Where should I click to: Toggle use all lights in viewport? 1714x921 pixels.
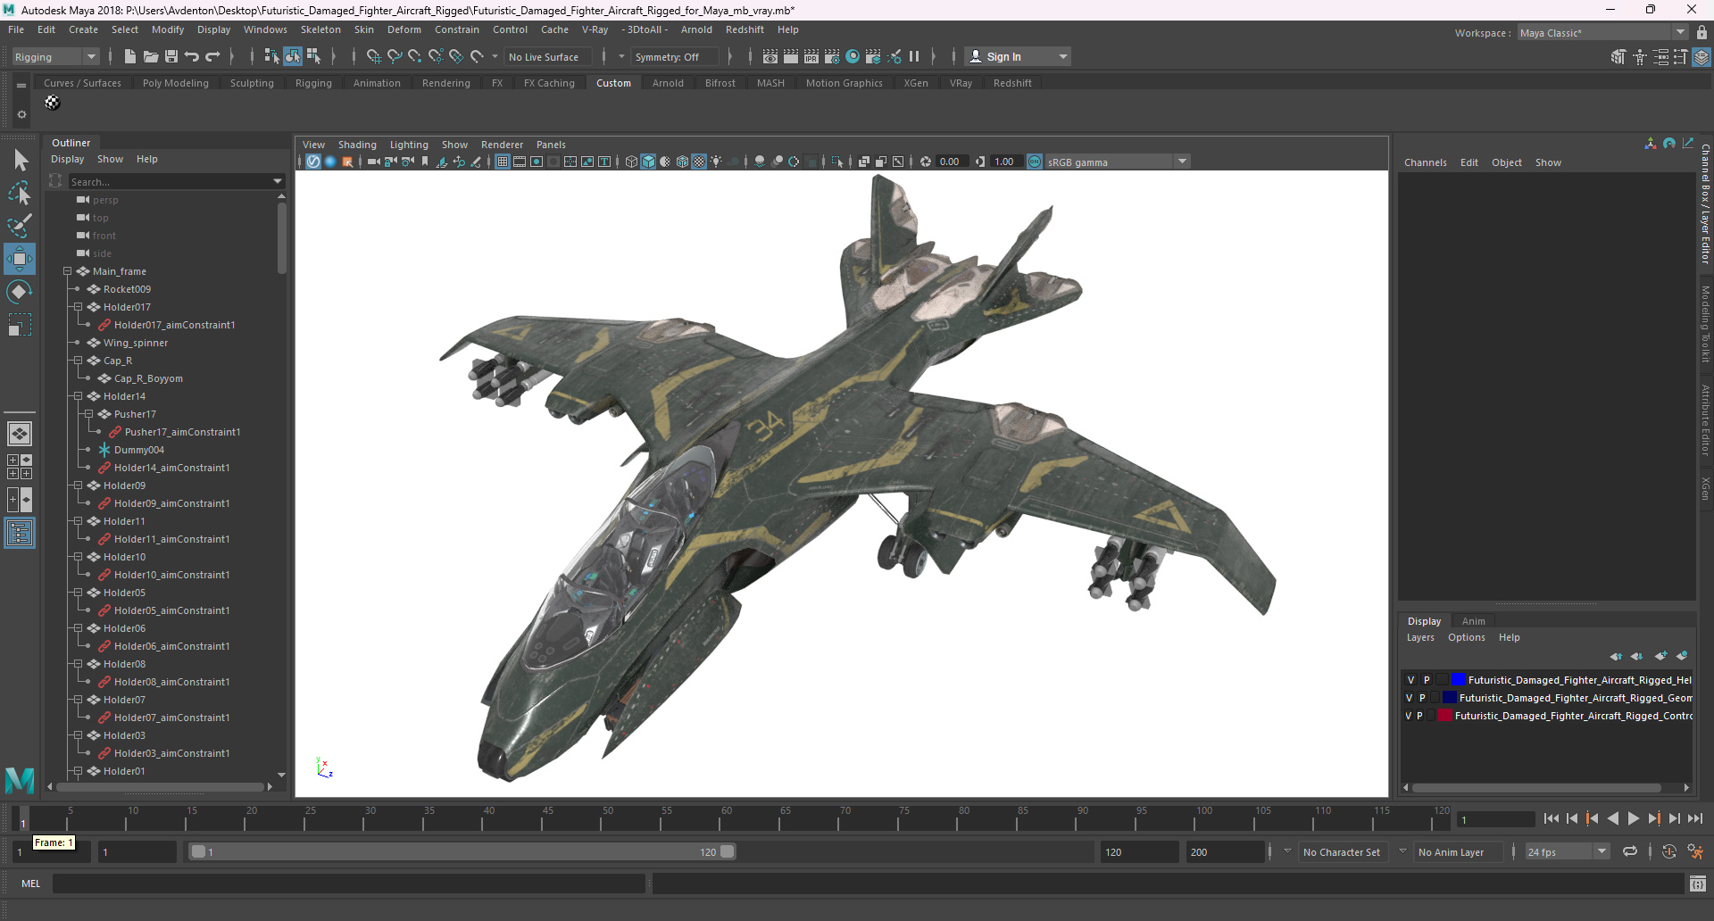pyautogui.click(x=716, y=162)
